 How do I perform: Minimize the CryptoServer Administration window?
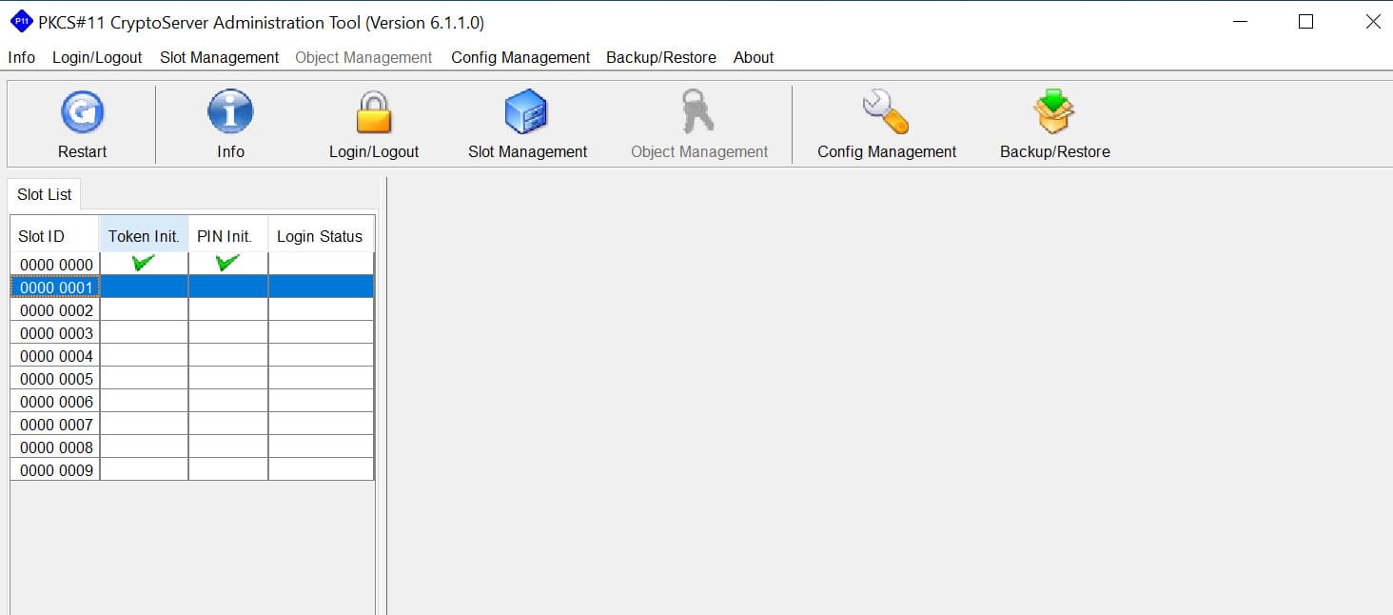1240,22
